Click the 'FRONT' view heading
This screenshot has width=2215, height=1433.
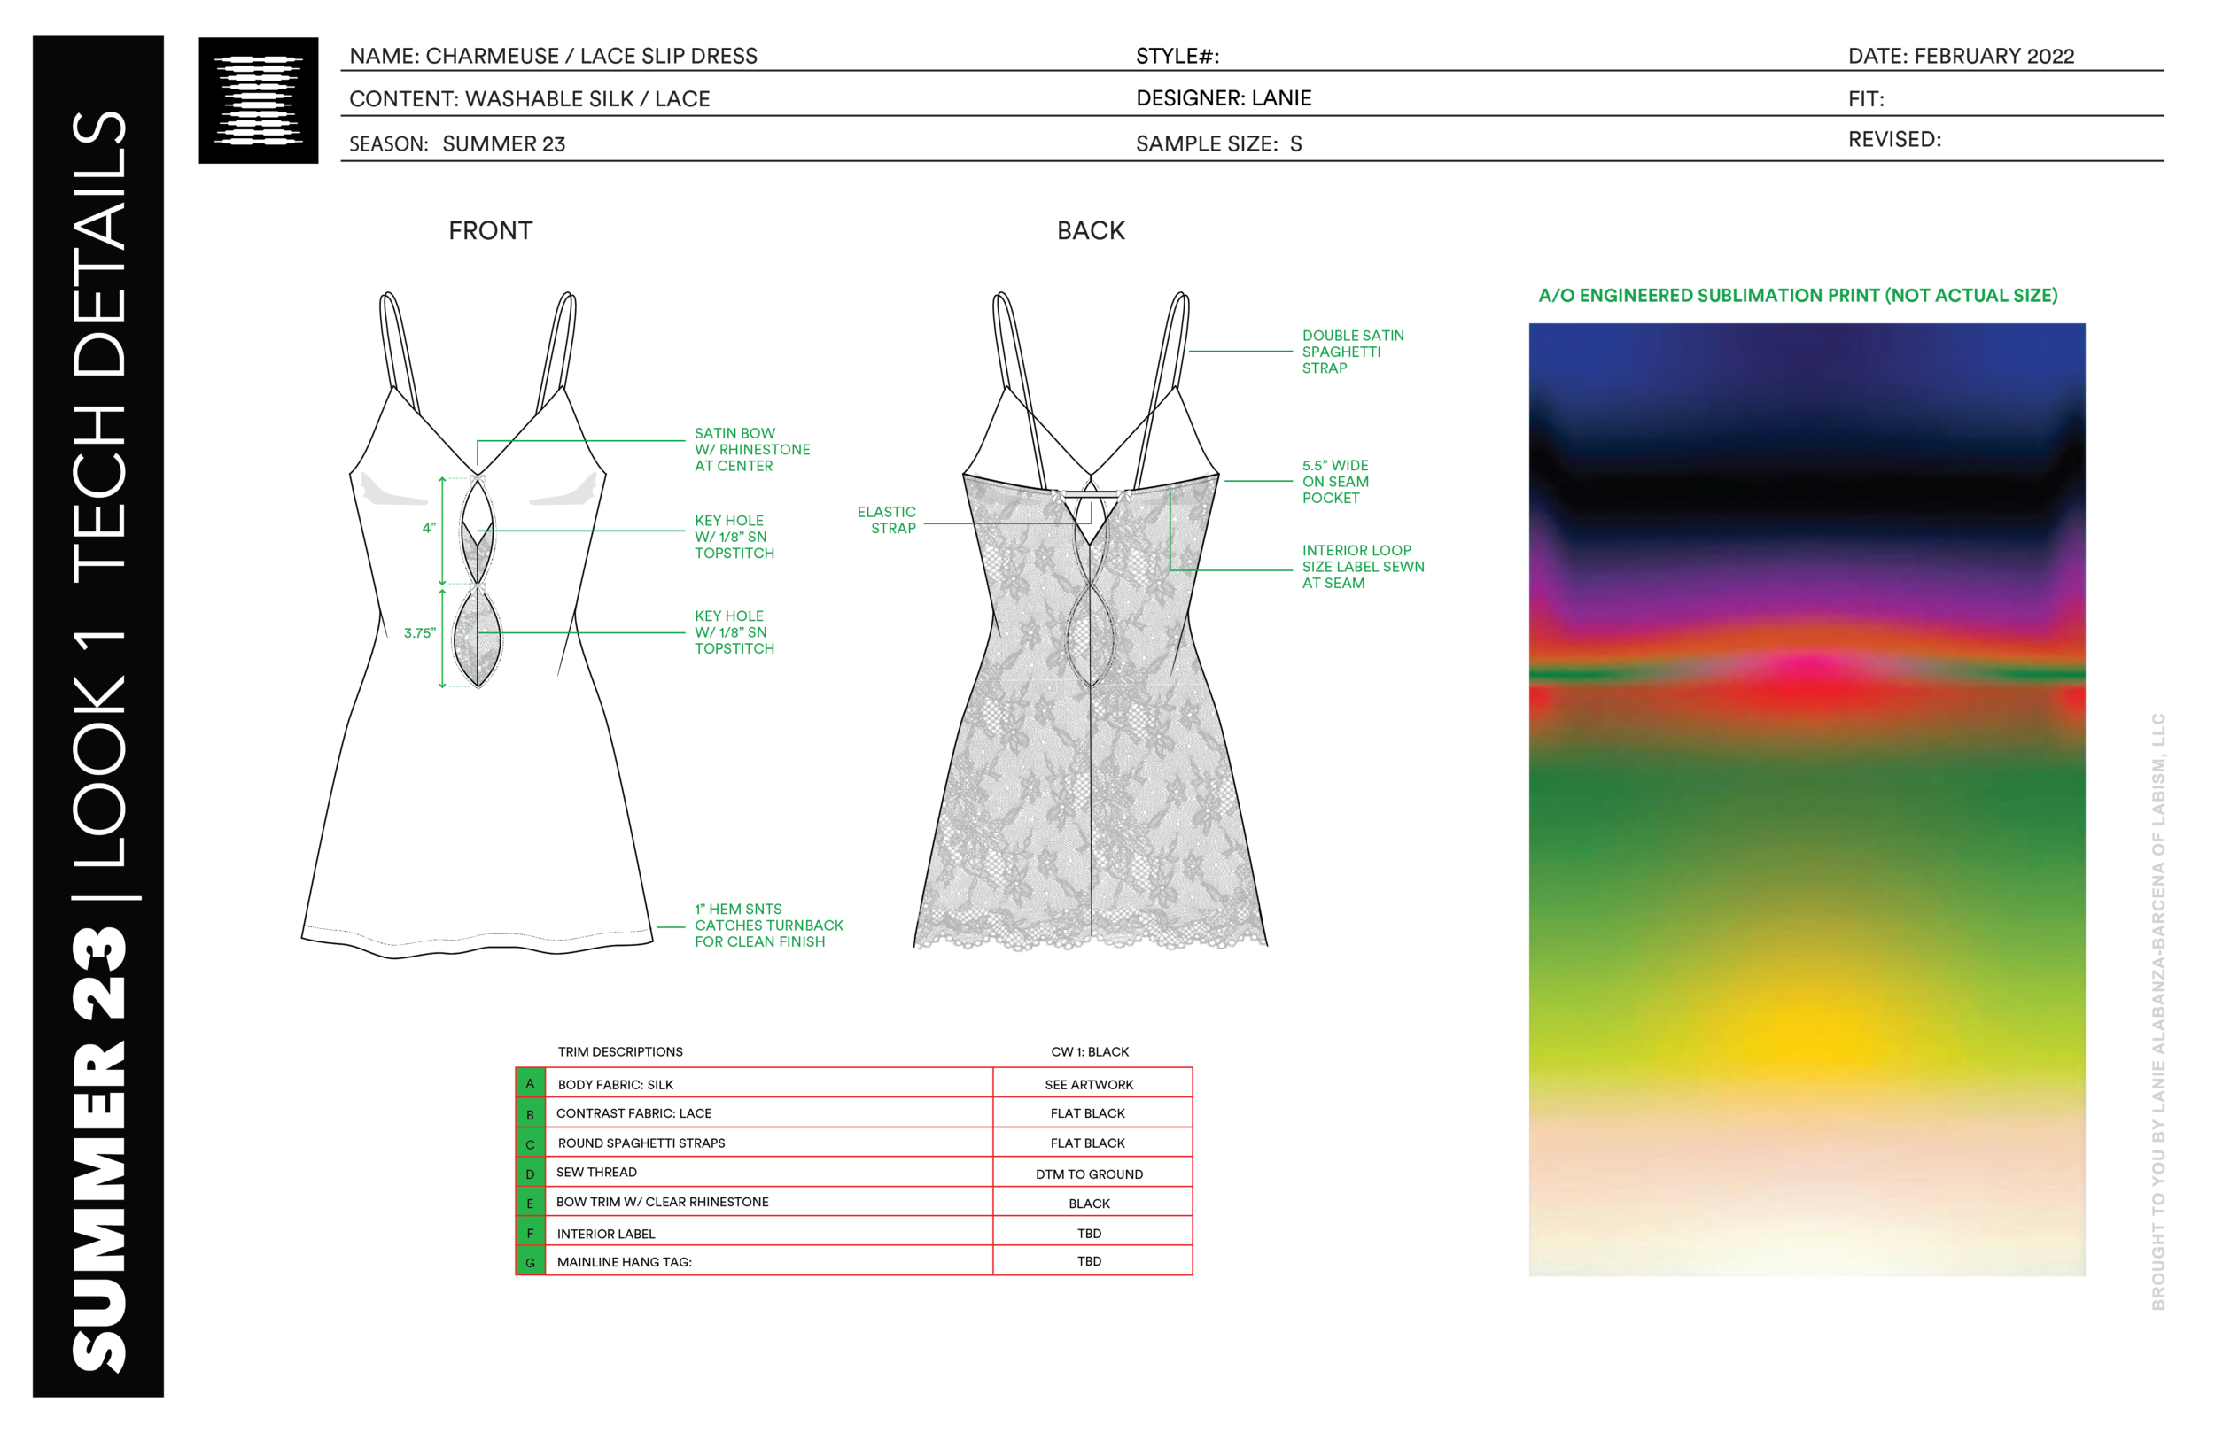(491, 231)
